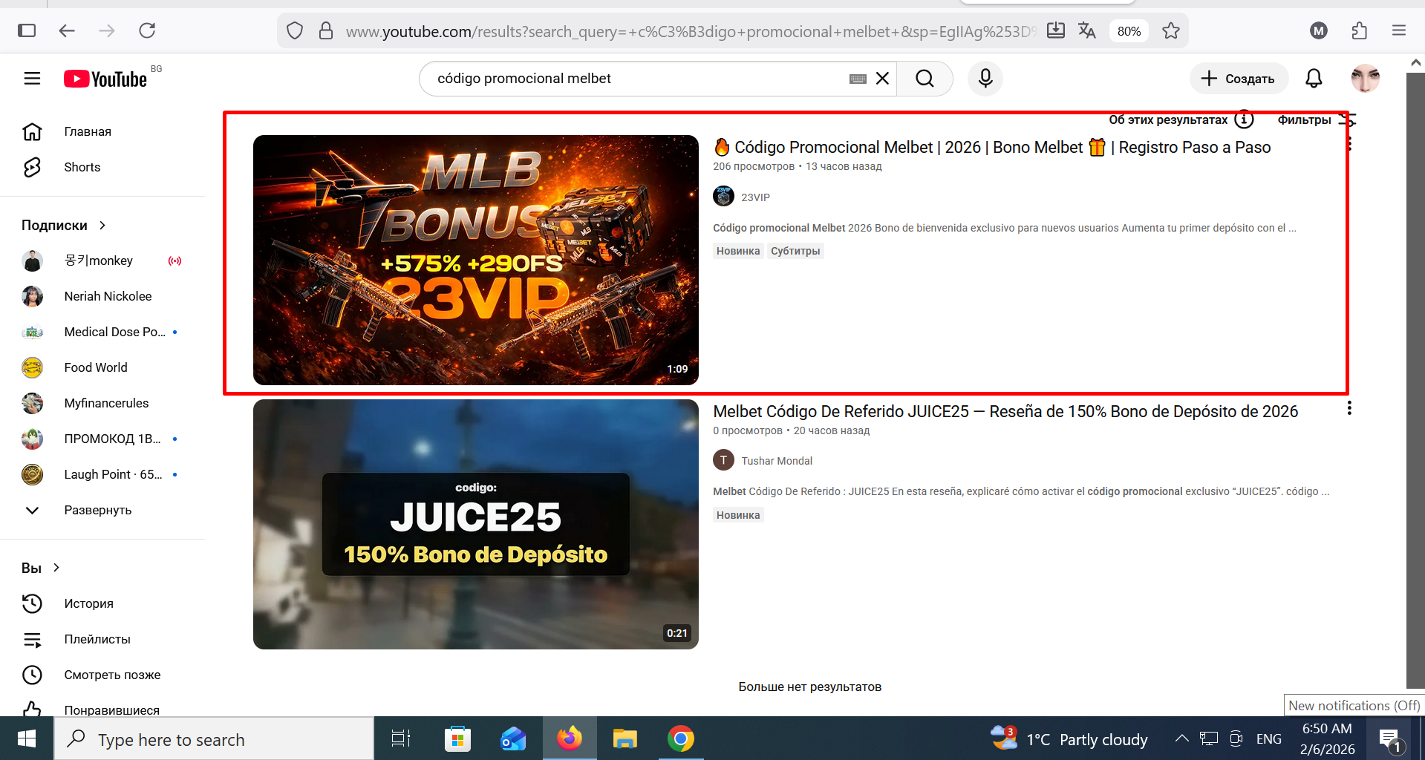Viewport: 1425px width, 760px height.
Task: Clear the search query with the X
Action: pyautogui.click(x=882, y=79)
